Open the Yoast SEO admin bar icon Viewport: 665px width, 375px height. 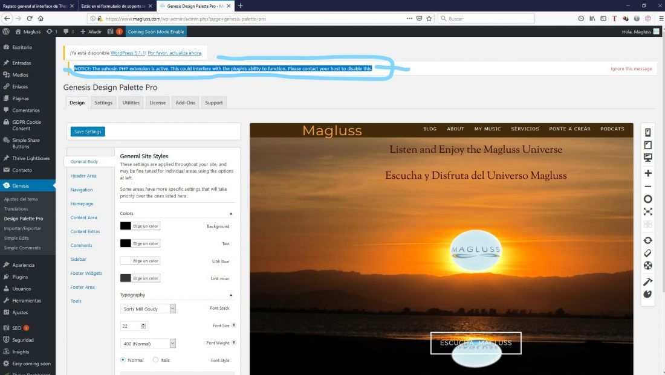tap(110, 31)
